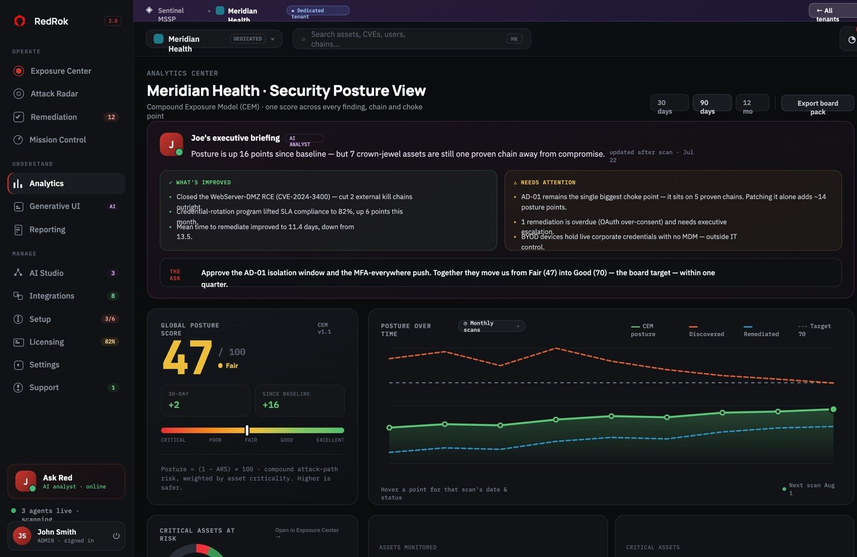Open Reporting from sidebar
The image size is (857, 557).
point(66,229)
